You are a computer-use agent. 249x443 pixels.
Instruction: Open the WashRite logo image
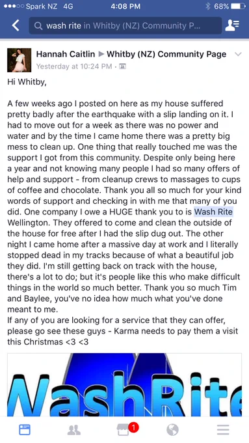pos(124,384)
